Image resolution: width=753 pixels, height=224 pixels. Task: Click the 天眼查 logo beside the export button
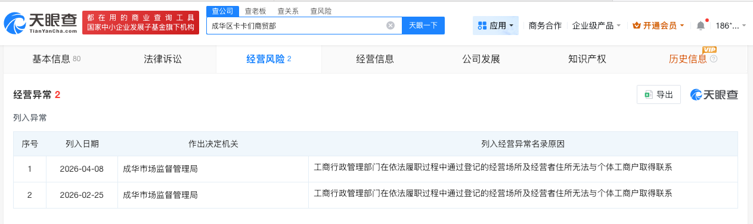point(714,95)
